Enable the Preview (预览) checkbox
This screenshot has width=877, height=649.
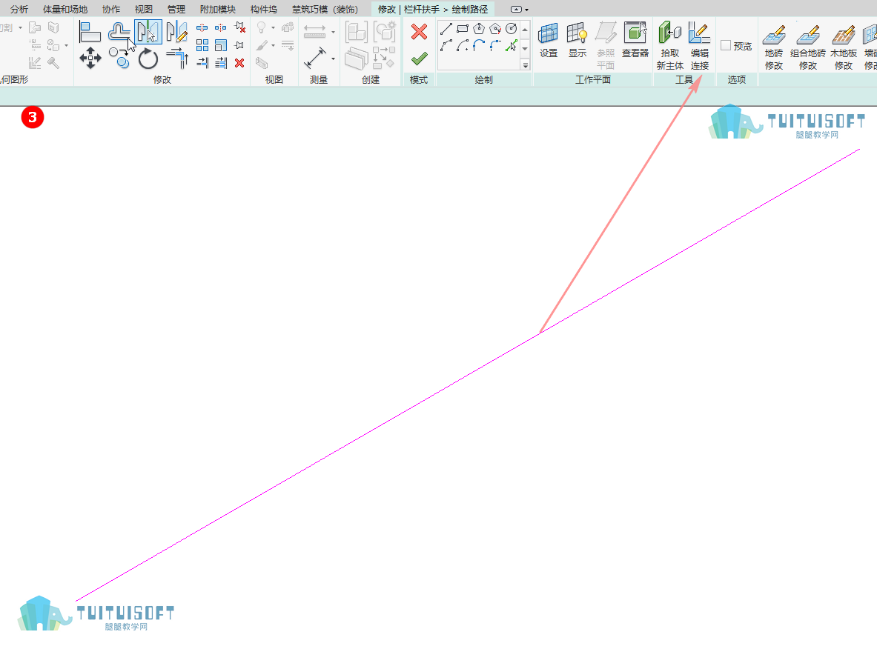pyautogui.click(x=726, y=46)
